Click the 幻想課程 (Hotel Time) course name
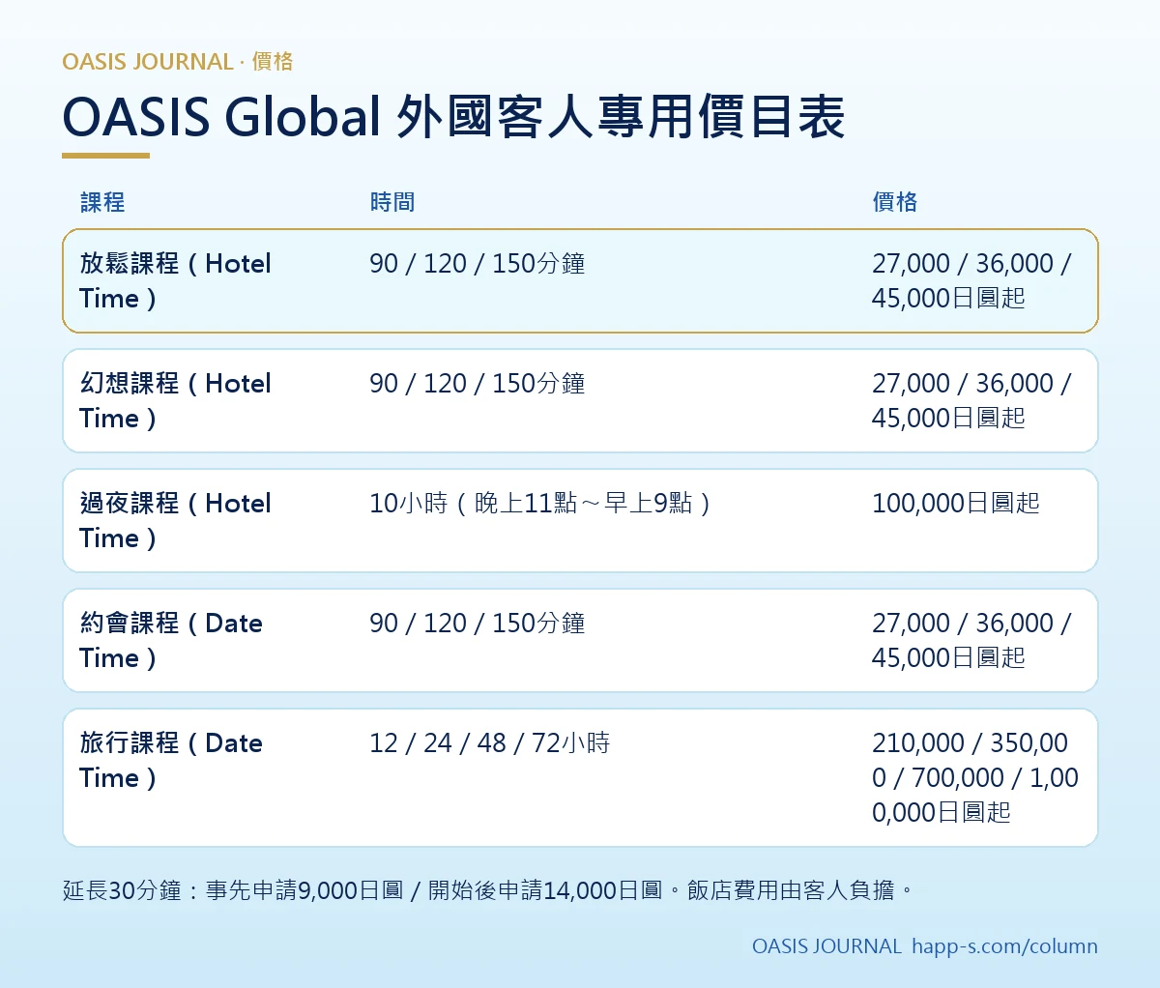This screenshot has height=988, width=1160. coord(175,400)
